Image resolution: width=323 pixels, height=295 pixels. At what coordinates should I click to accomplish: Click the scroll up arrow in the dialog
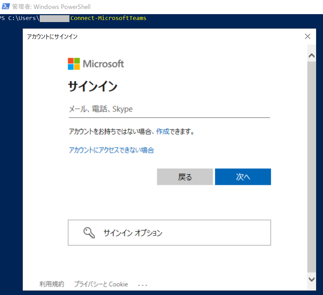pyautogui.click(x=312, y=55)
